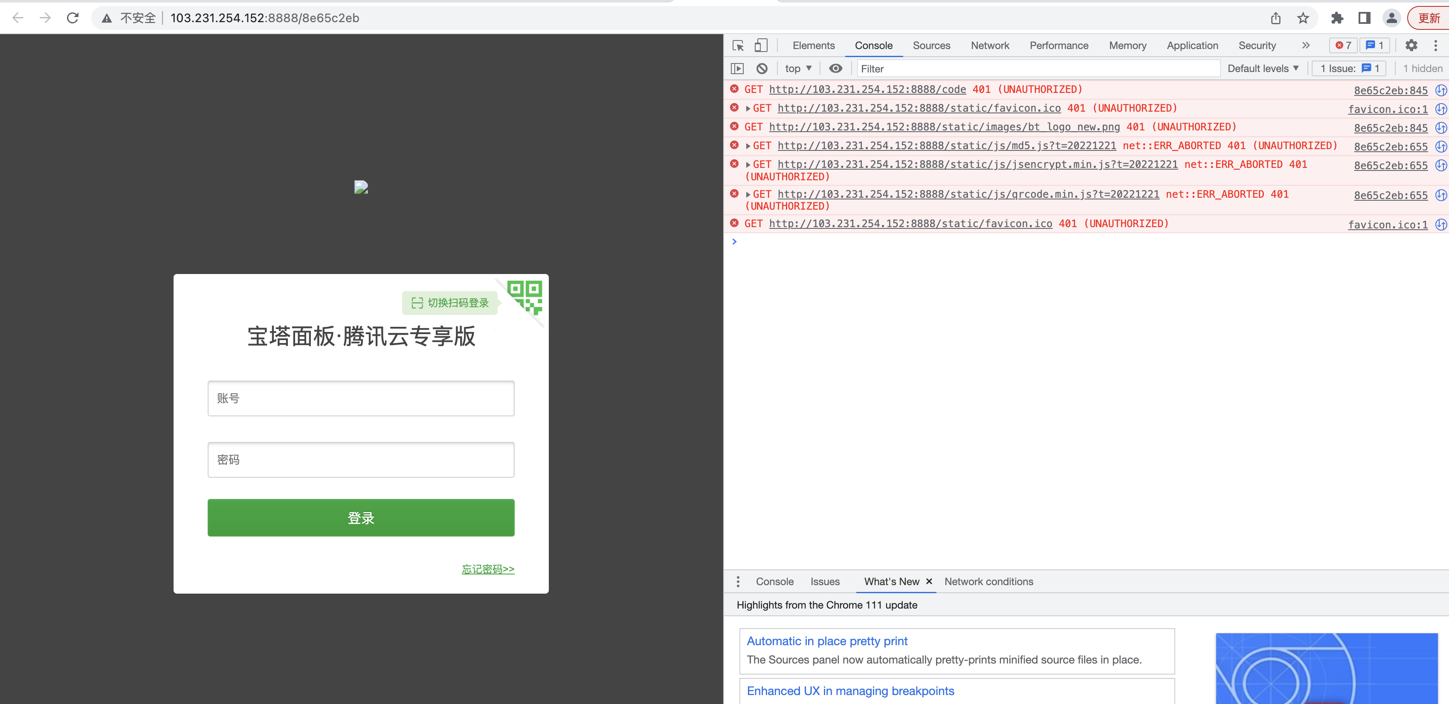Screen dimensions: 1449x704
Task: Switch to drawer Console tab
Action: (774, 581)
